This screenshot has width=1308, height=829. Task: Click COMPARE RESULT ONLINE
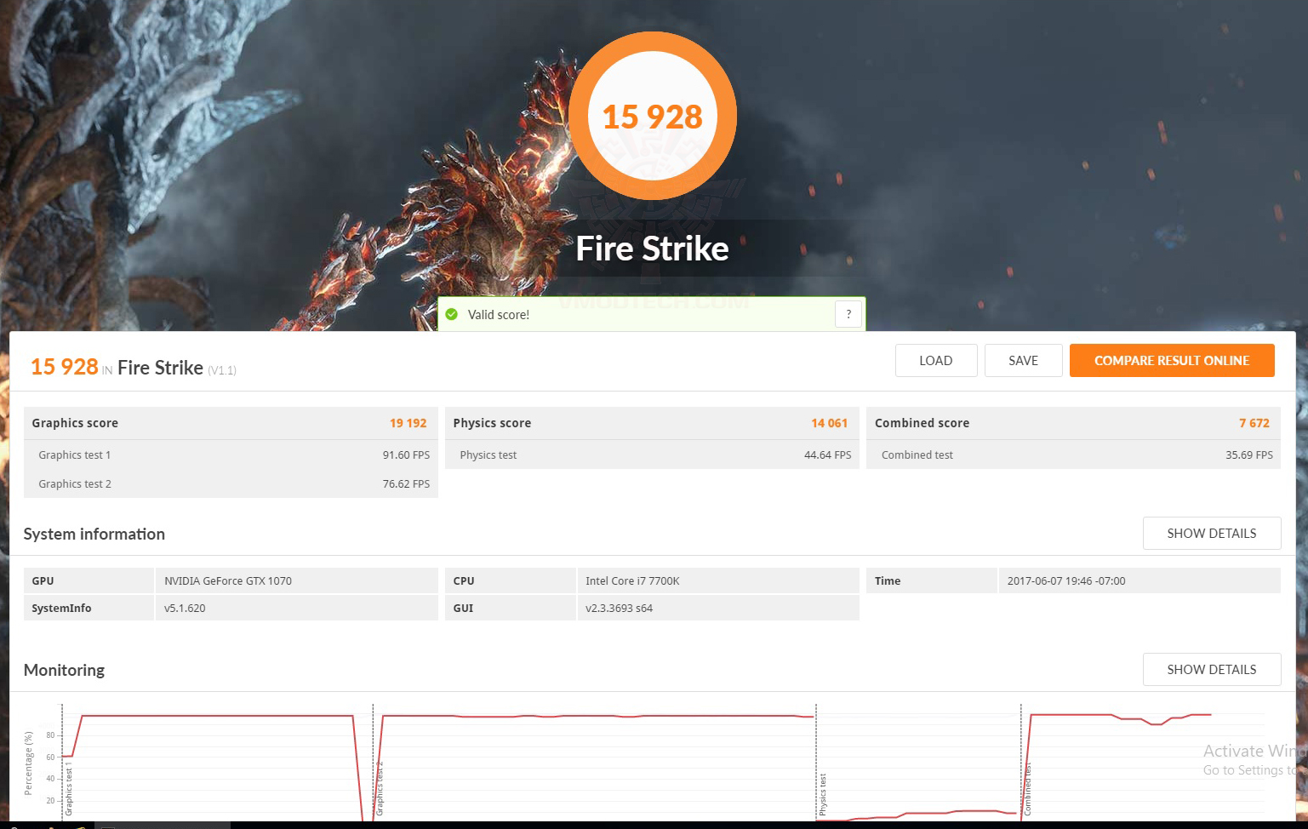pyautogui.click(x=1172, y=360)
